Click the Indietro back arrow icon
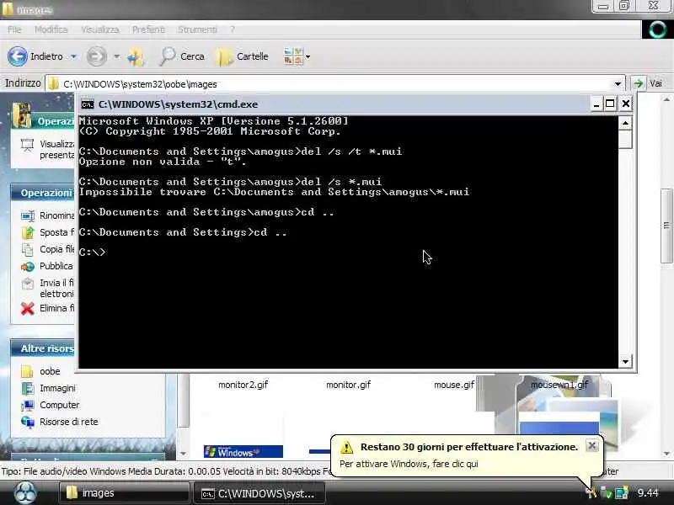The width and height of the screenshot is (674, 505). click(18, 56)
